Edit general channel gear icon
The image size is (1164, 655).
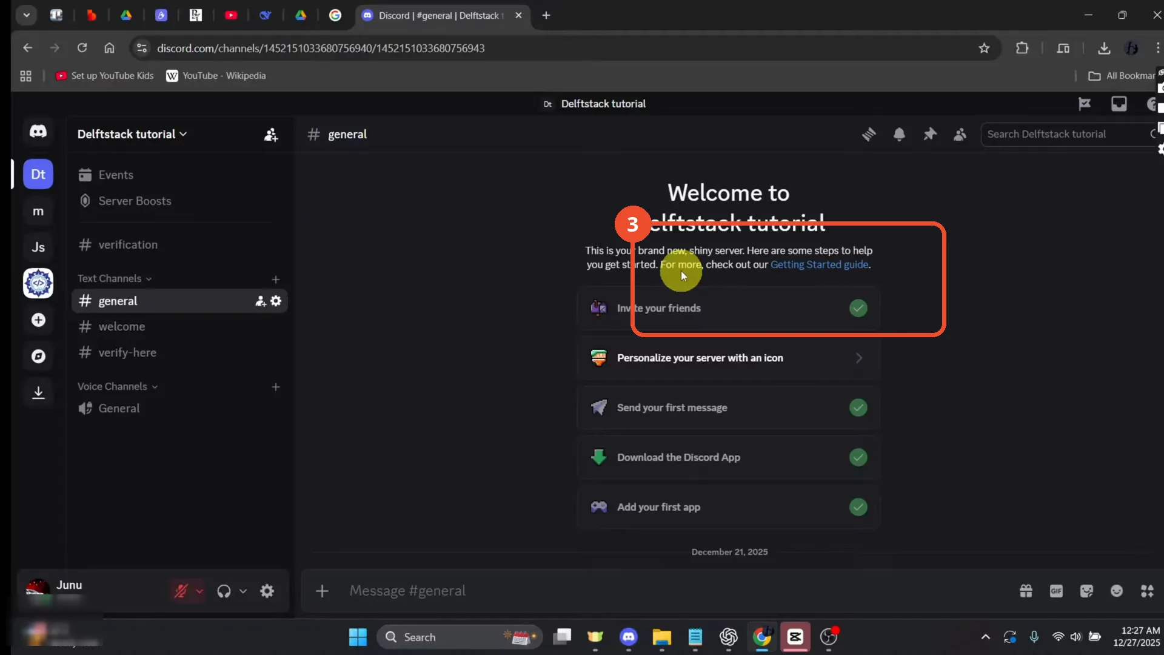[276, 301]
